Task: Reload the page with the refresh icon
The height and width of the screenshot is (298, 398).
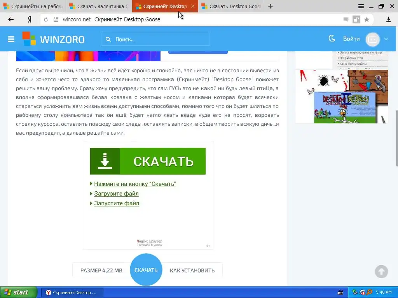Action: pyautogui.click(x=46, y=19)
